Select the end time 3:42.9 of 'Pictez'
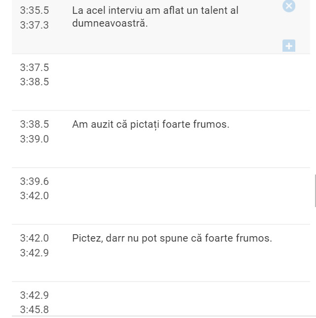This screenshot has width=316, height=318. tap(35, 253)
